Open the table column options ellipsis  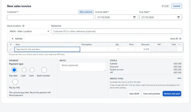[179, 44]
